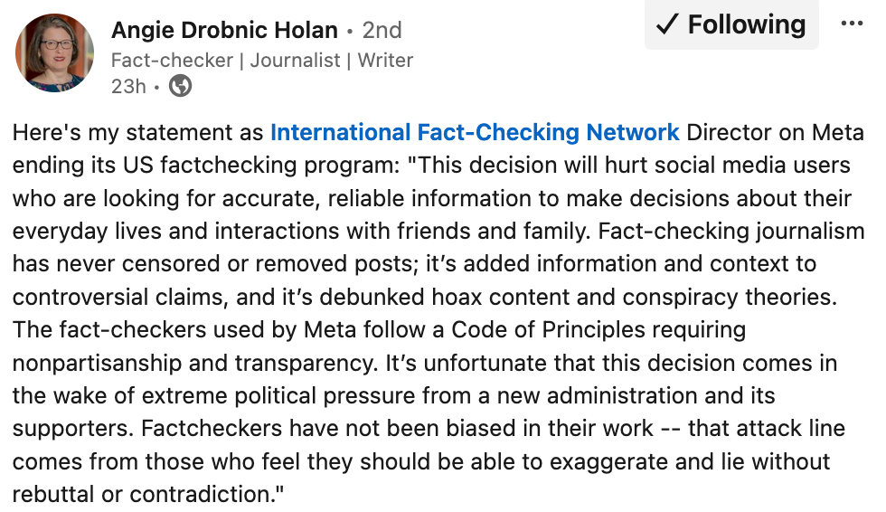Click the 23h post timestamp

[126, 86]
